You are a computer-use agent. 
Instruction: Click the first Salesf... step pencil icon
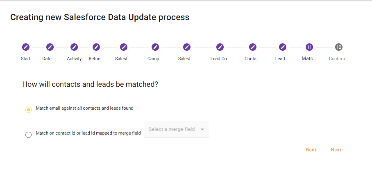123,47
